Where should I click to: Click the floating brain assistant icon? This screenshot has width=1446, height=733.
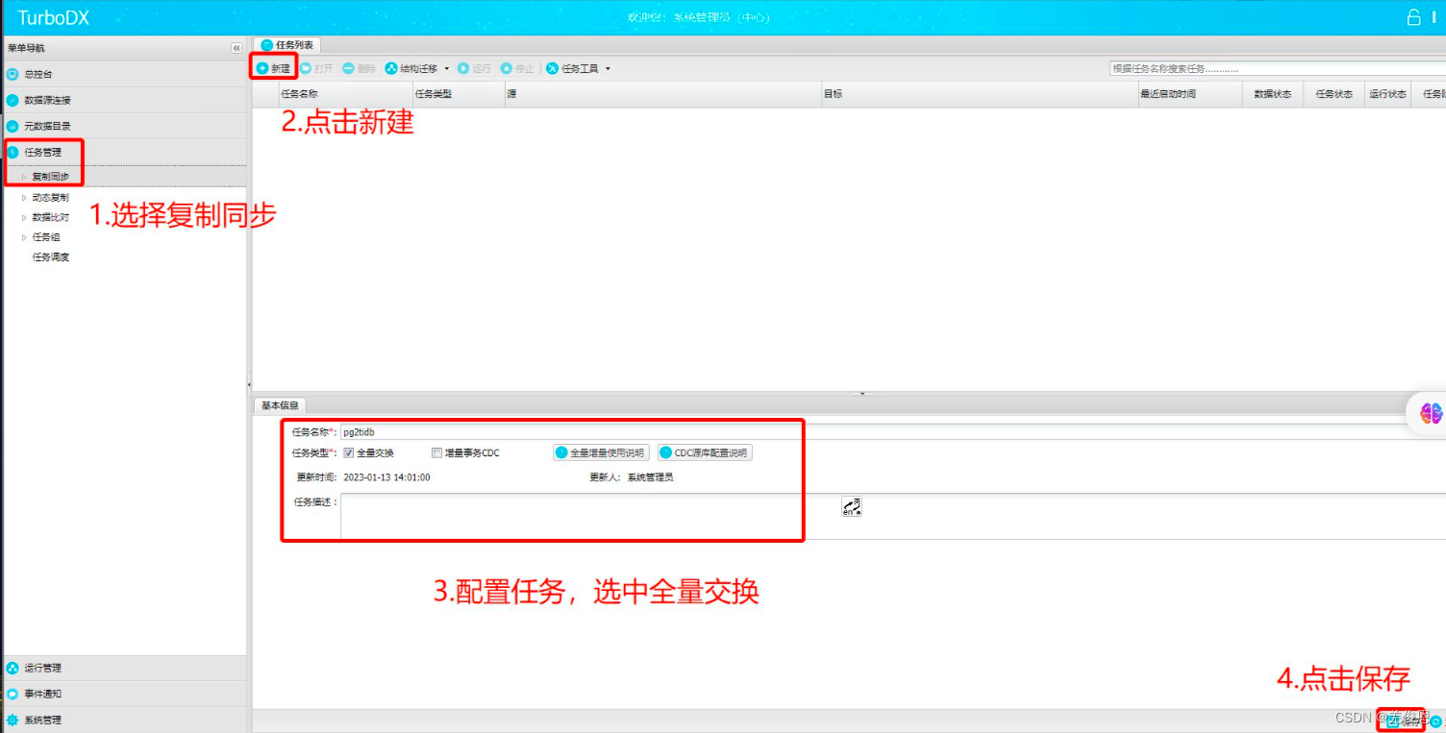point(1432,413)
